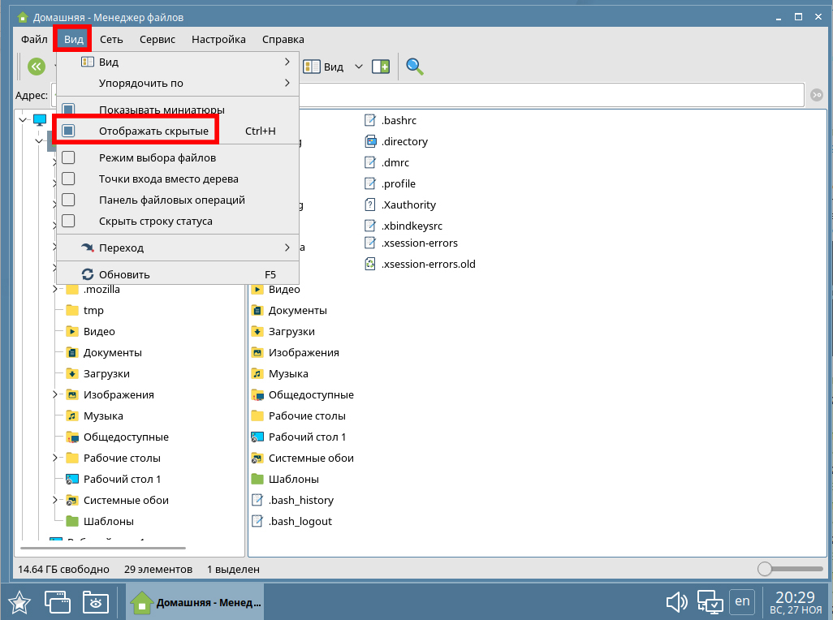The image size is (833, 620).
Task: Open the search magnifier tool
Action: point(415,67)
